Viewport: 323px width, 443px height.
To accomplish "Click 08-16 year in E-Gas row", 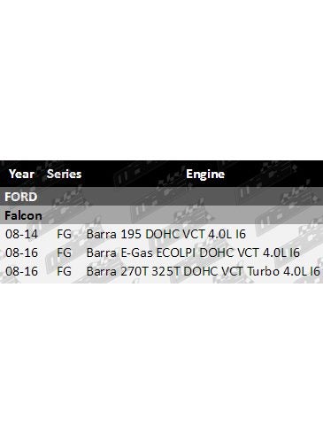I will [x=21, y=253].
